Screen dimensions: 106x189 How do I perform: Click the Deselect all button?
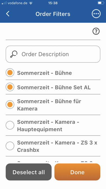point(29,172)
